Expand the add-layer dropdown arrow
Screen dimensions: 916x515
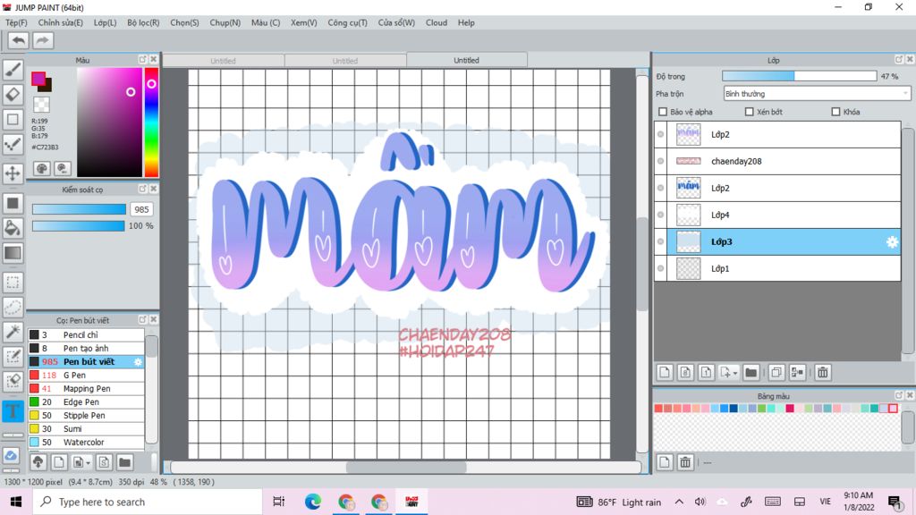coord(735,373)
